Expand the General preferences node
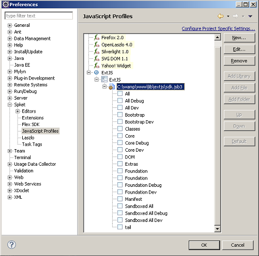This screenshot has width=259, height=256. [x=10, y=25]
